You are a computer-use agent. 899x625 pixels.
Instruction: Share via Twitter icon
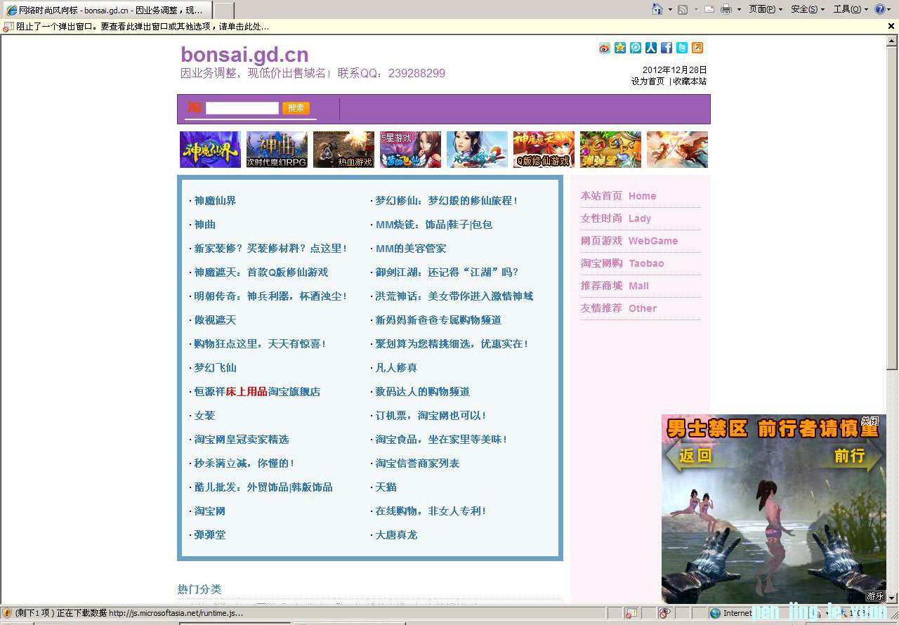[x=682, y=48]
